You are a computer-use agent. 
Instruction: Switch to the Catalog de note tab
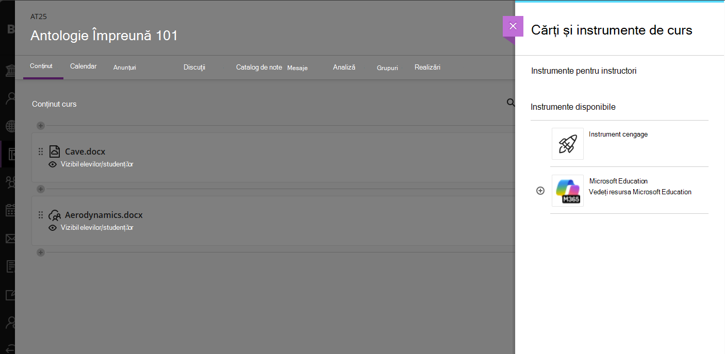pyautogui.click(x=259, y=67)
